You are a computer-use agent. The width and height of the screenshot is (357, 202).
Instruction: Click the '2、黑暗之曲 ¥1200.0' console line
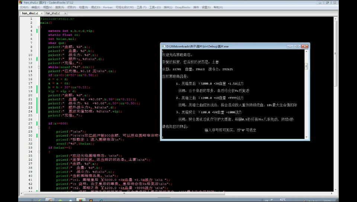tap(210, 98)
